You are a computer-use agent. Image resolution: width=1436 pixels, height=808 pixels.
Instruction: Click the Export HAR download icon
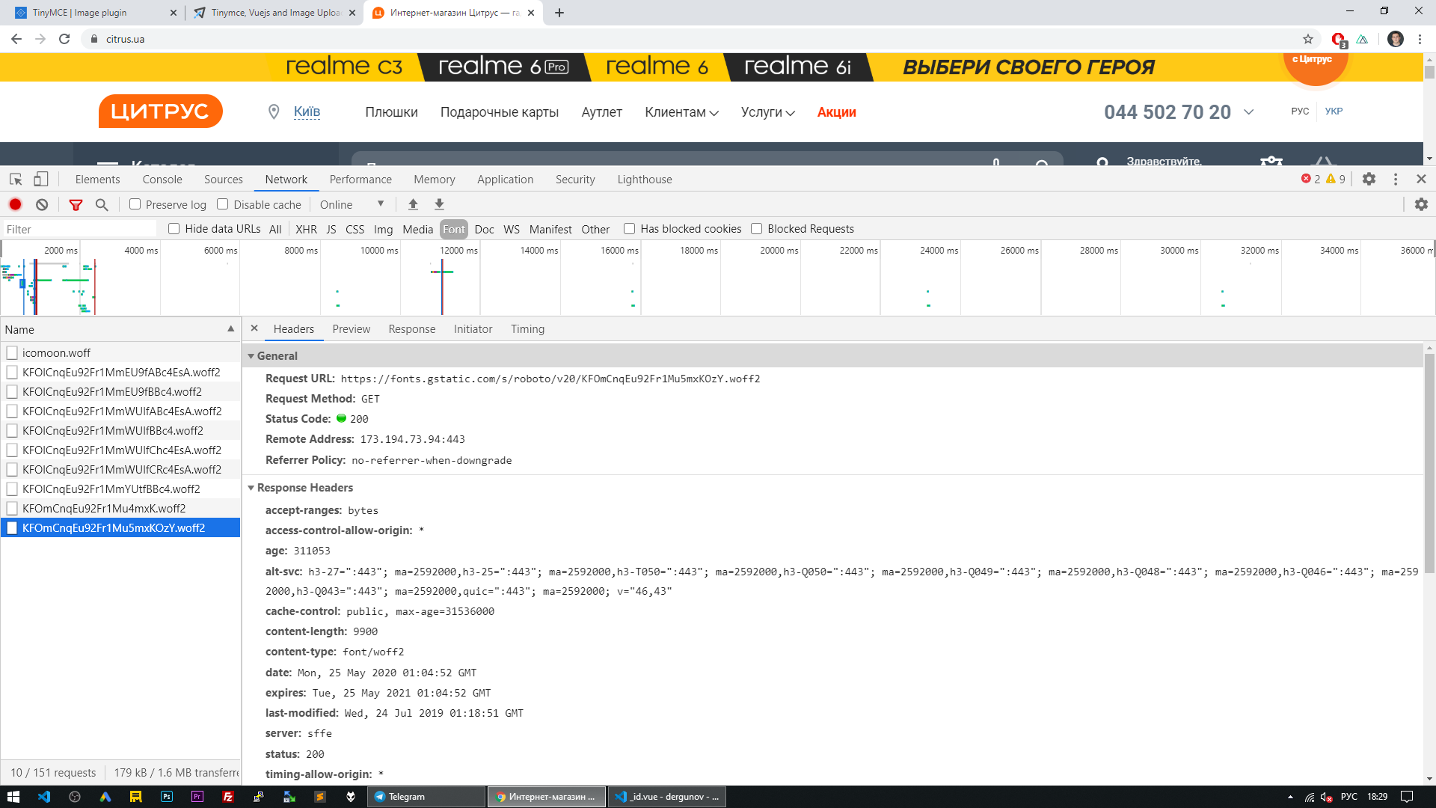tap(439, 204)
